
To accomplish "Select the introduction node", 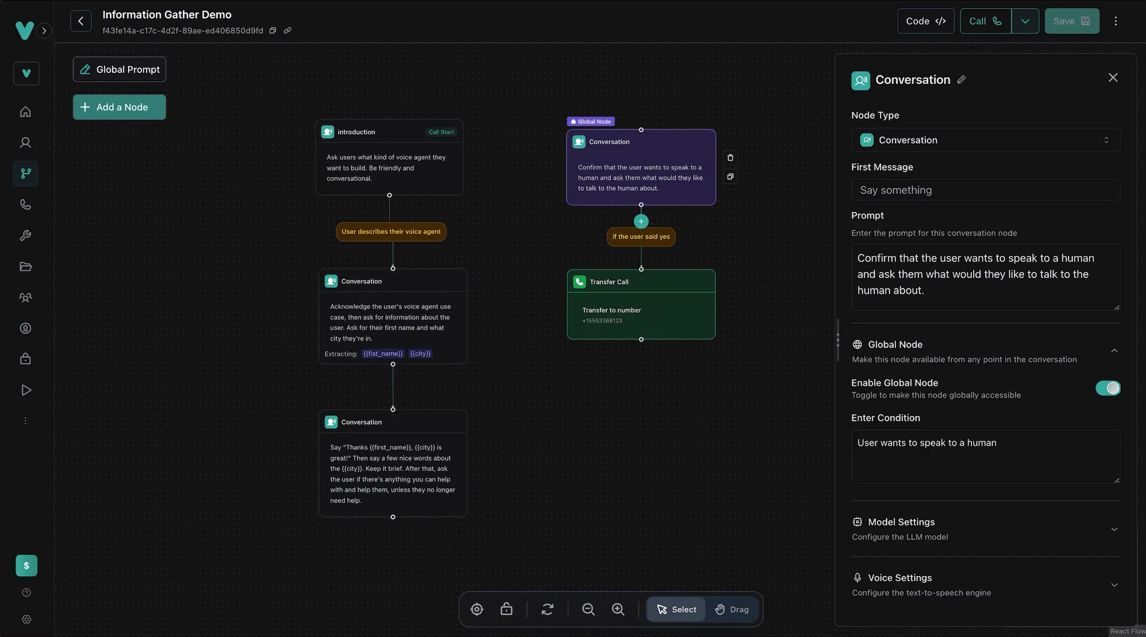I will pyautogui.click(x=389, y=157).
